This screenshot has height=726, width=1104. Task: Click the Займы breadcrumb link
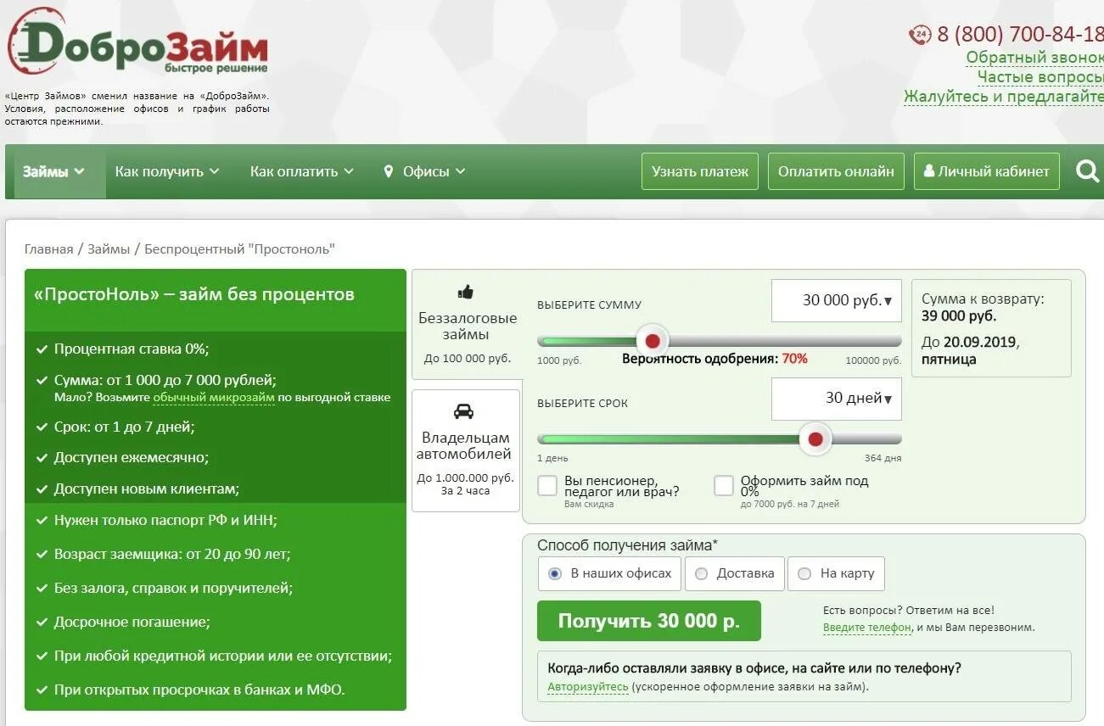click(x=109, y=249)
